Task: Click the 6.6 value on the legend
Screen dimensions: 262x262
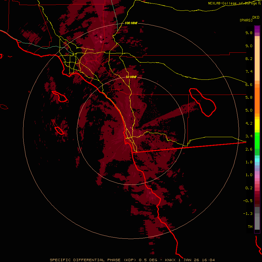Action: pos(249,85)
